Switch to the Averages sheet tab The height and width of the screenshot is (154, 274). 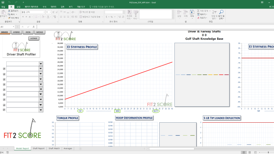(68, 148)
